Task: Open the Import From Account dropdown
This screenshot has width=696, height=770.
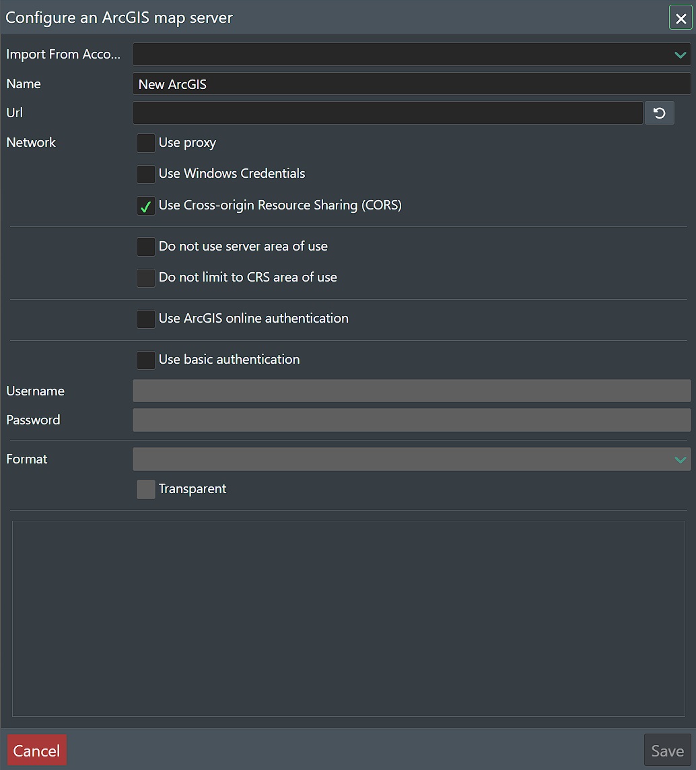Action: tap(411, 54)
